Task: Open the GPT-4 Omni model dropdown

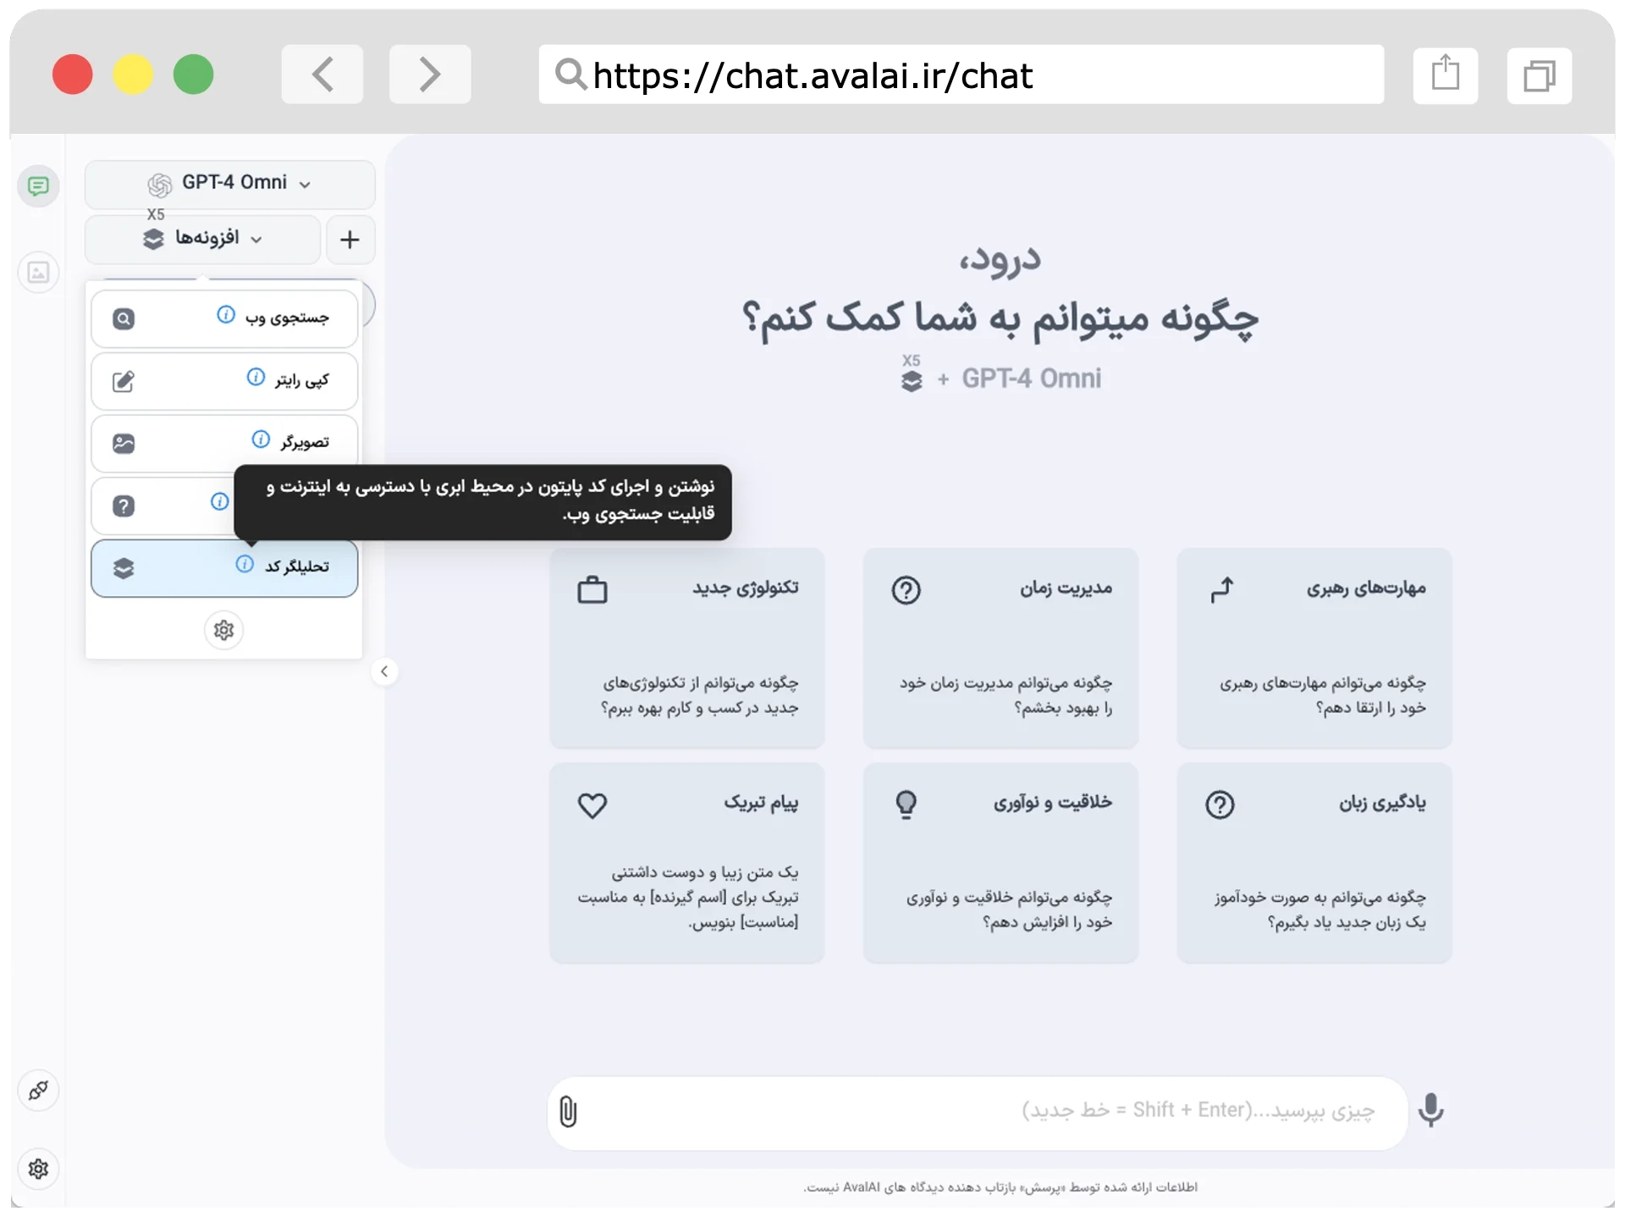Action: [x=230, y=184]
